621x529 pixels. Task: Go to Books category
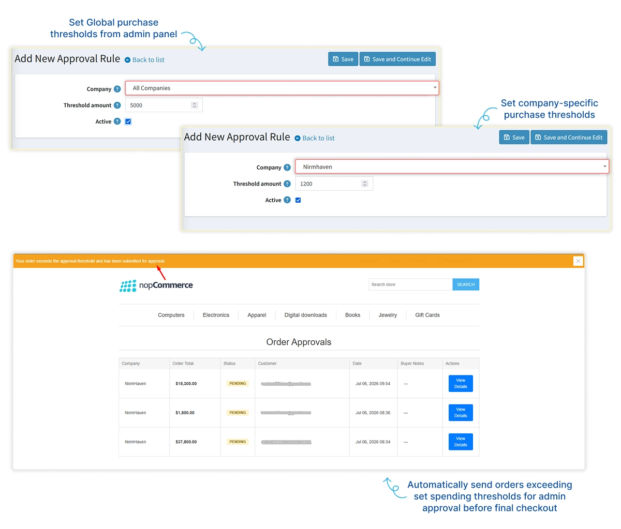(x=353, y=315)
